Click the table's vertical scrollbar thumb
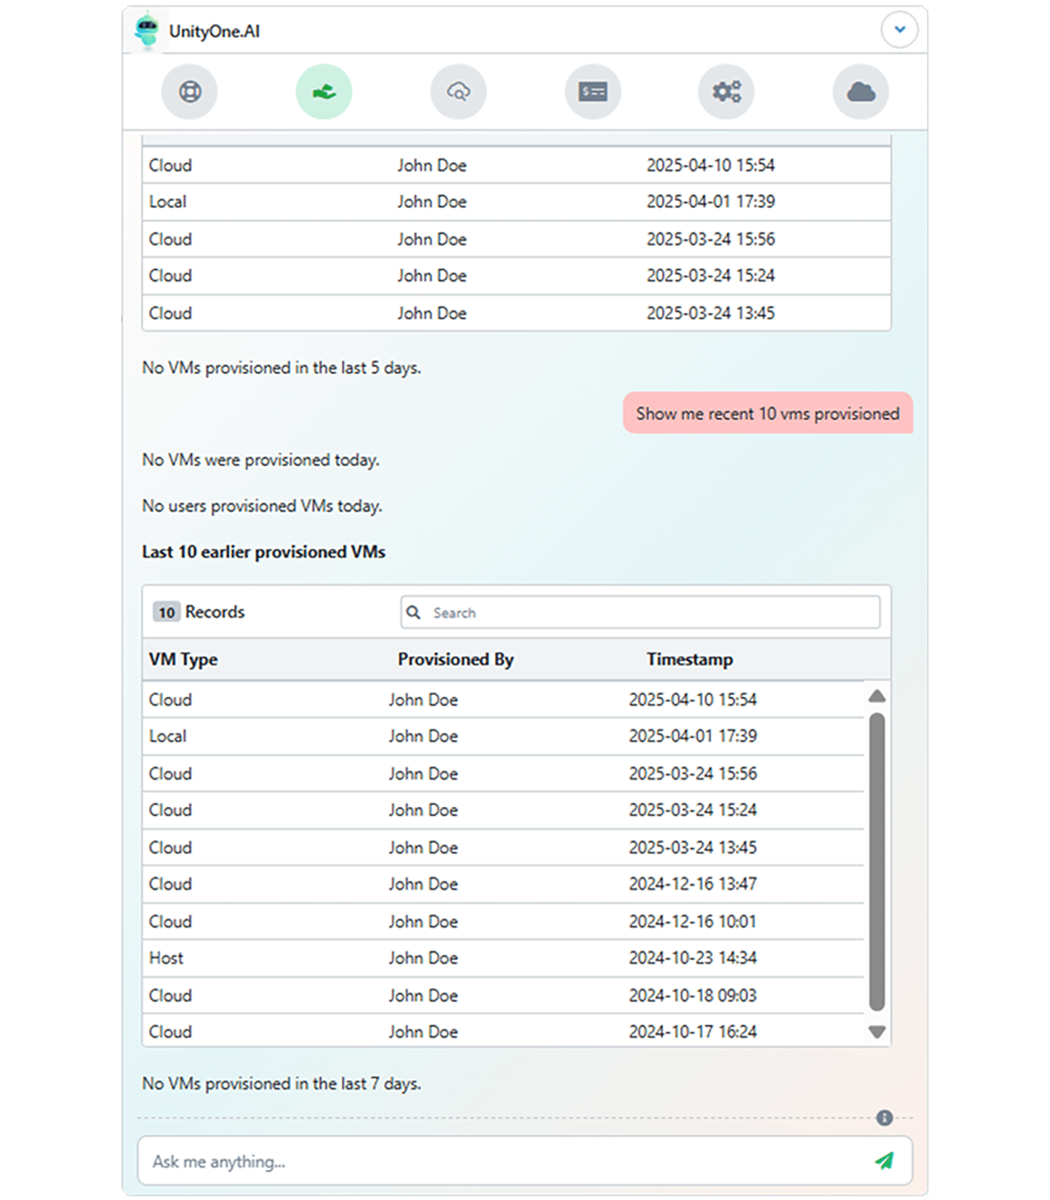 tap(877, 862)
